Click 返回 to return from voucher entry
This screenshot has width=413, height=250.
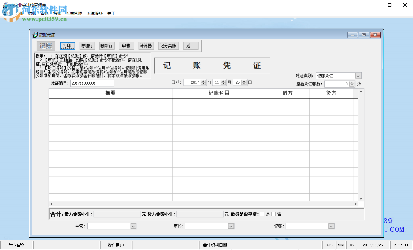(191, 46)
